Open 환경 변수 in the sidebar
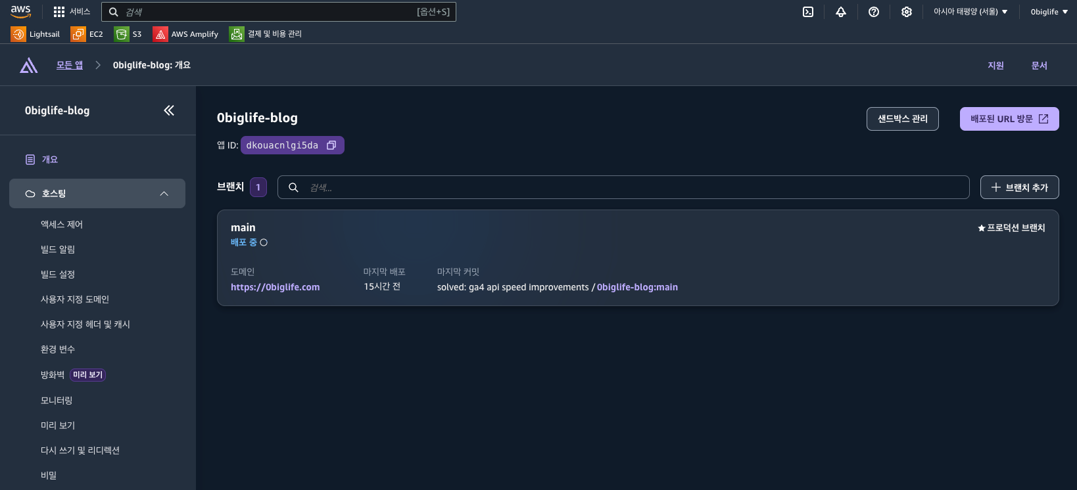The image size is (1077, 490). pyautogui.click(x=58, y=349)
